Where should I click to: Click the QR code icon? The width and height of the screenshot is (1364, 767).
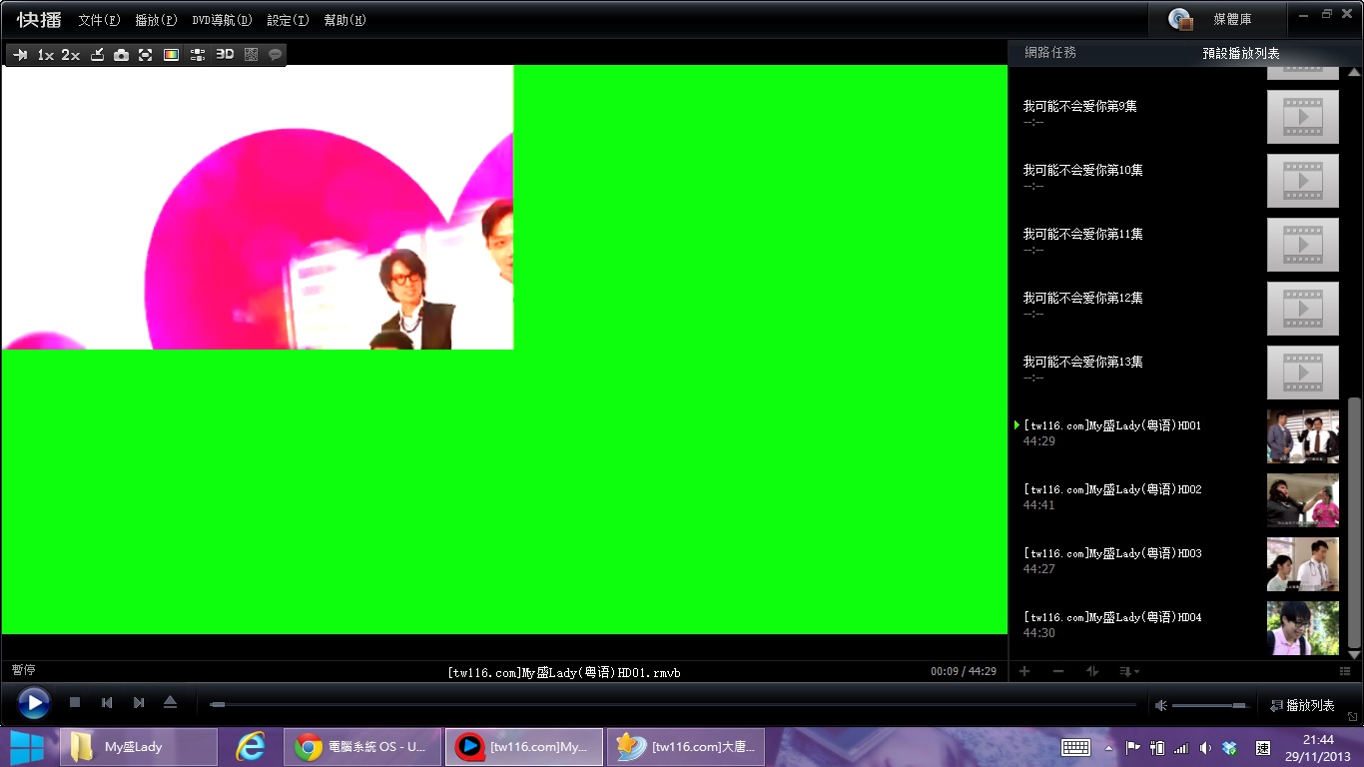click(x=251, y=55)
